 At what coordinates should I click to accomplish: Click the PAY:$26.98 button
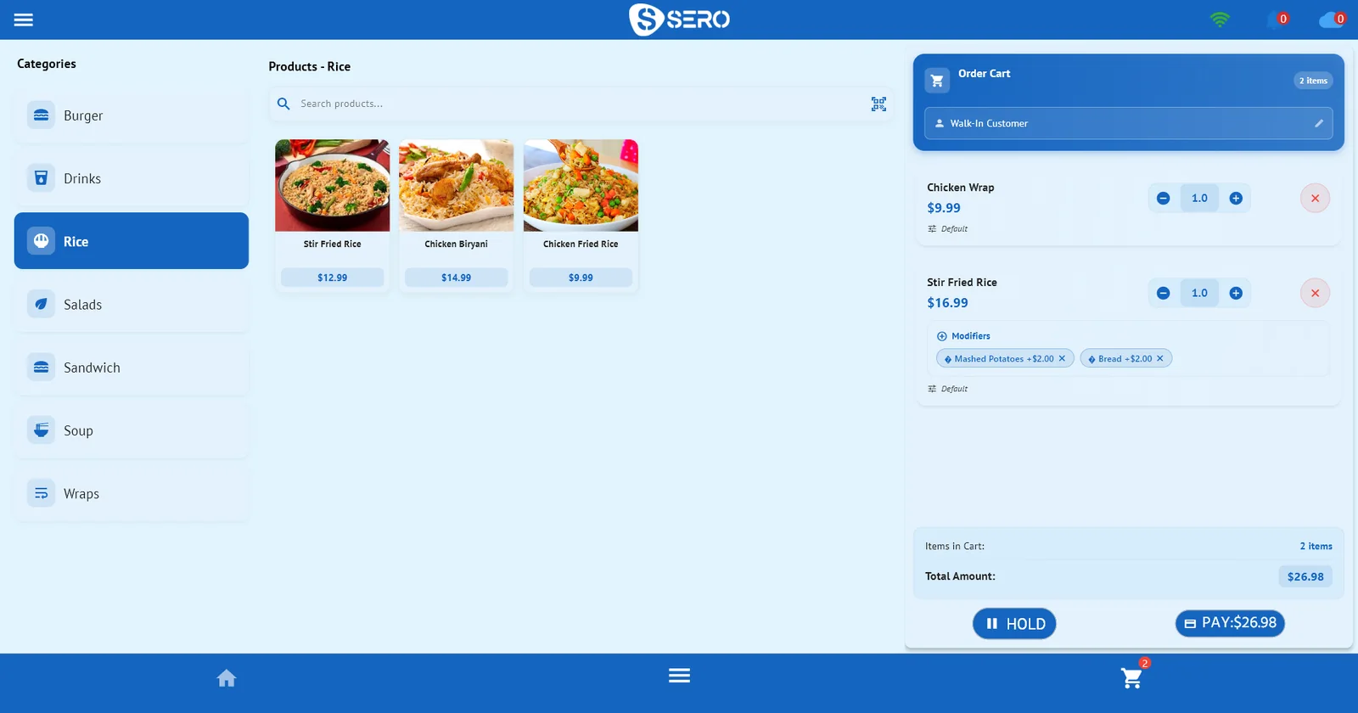(1230, 623)
